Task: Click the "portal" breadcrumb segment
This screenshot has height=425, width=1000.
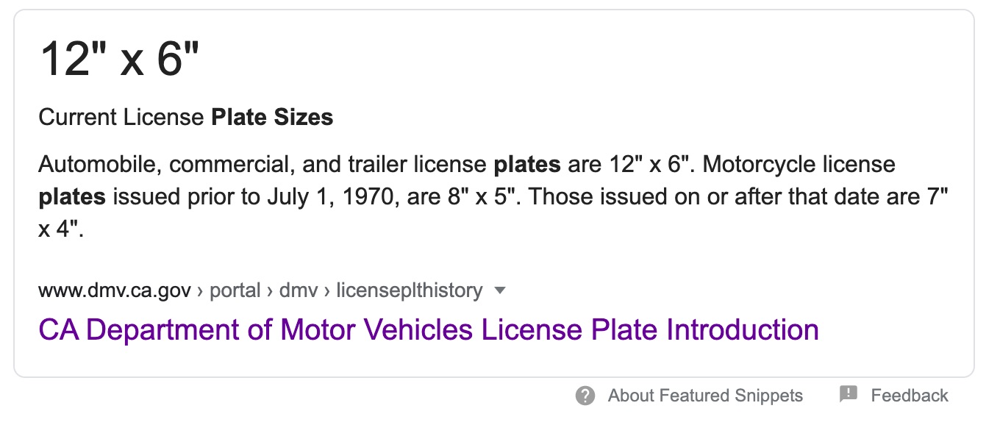Action: pyautogui.click(x=235, y=290)
